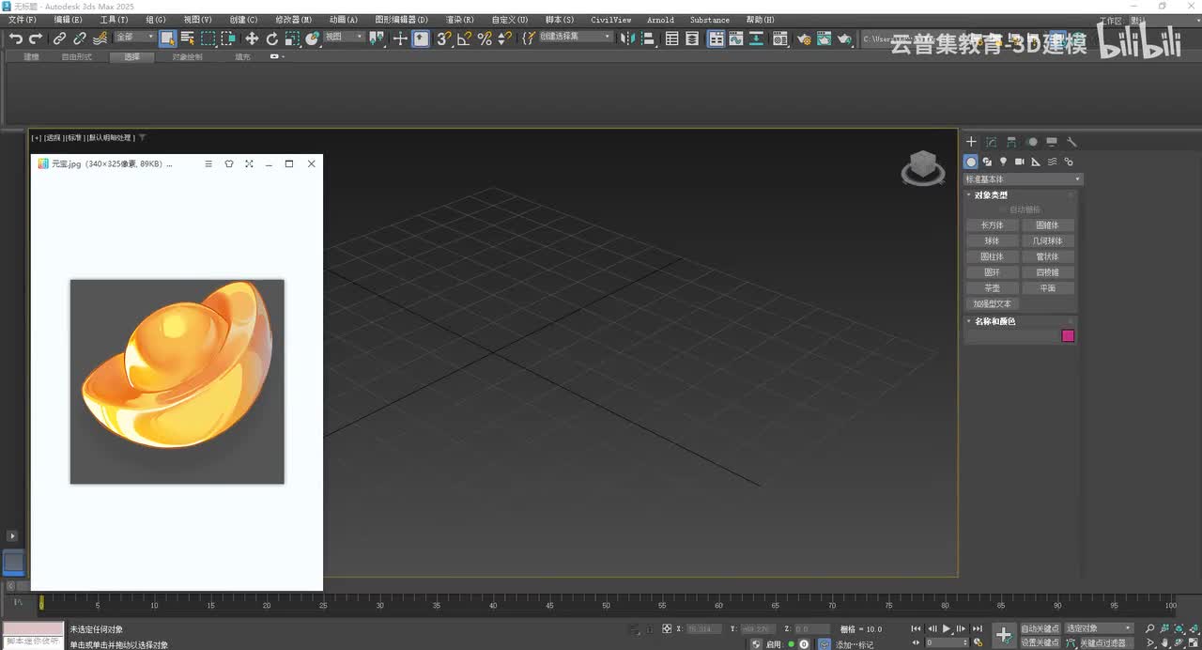Open the 选定对象 dropdown
Image resolution: width=1202 pixels, height=650 pixels.
[x=1099, y=628]
